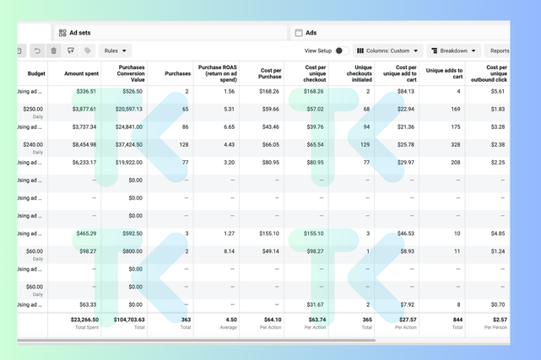541x360 pixels.
Task: Switch to the Ads tab
Action: click(x=400, y=33)
